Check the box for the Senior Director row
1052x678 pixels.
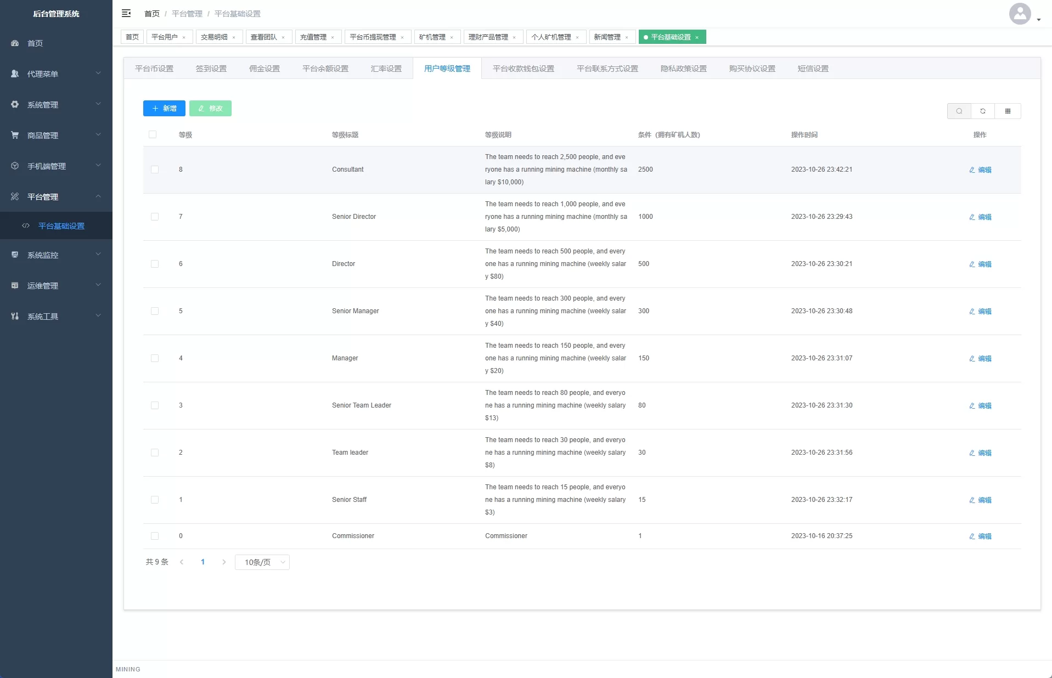pyautogui.click(x=155, y=217)
